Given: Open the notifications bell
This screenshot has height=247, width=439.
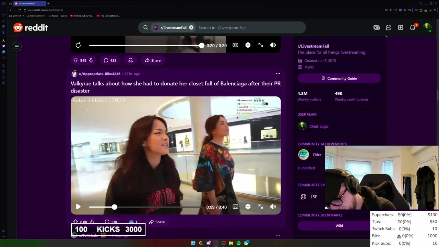Looking at the screenshot, I should click(x=413, y=27).
